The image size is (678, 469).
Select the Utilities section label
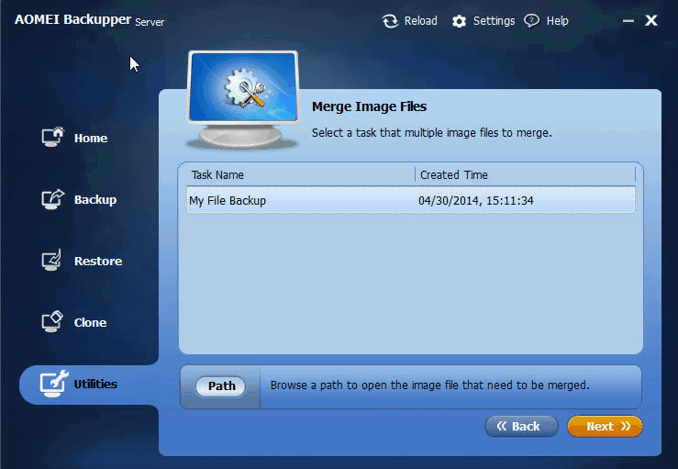[x=95, y=384]
